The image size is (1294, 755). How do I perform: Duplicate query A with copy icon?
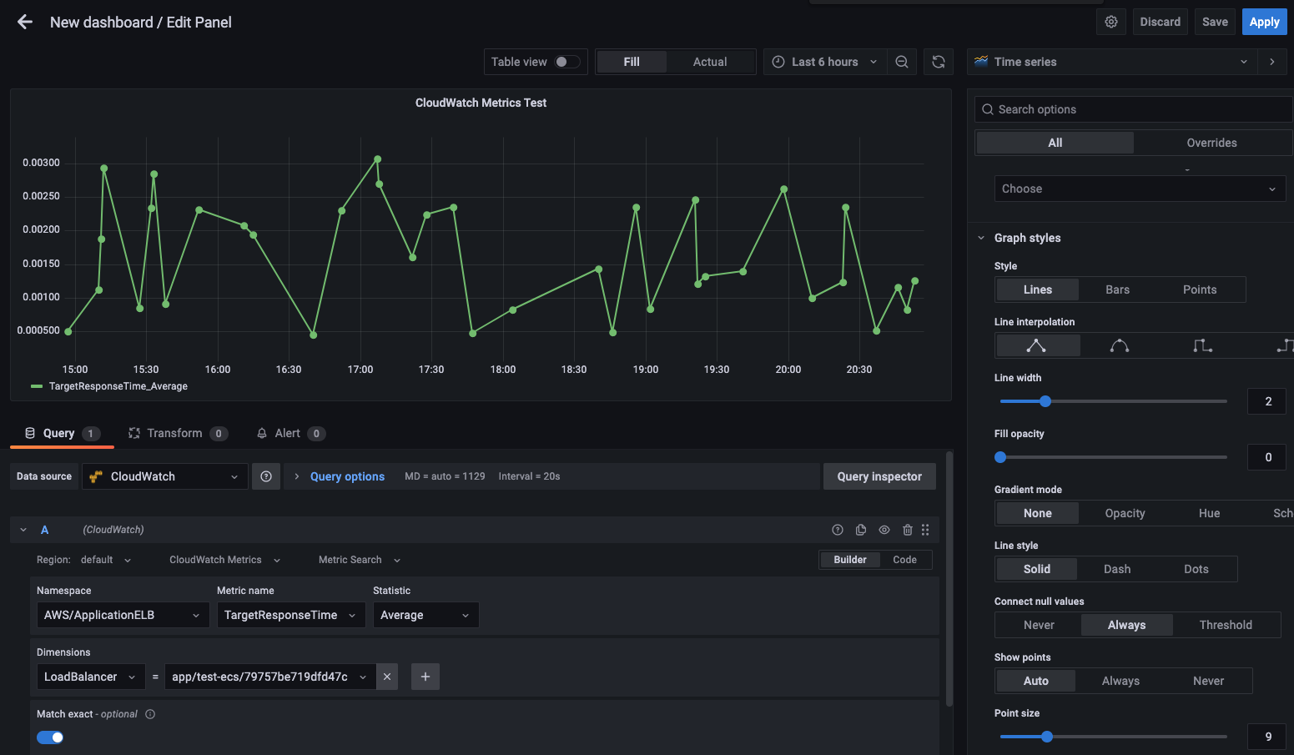tap(861, 530)
